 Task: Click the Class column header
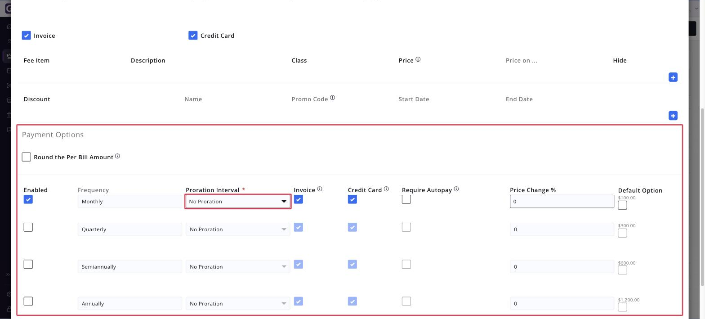pos(299,60)
